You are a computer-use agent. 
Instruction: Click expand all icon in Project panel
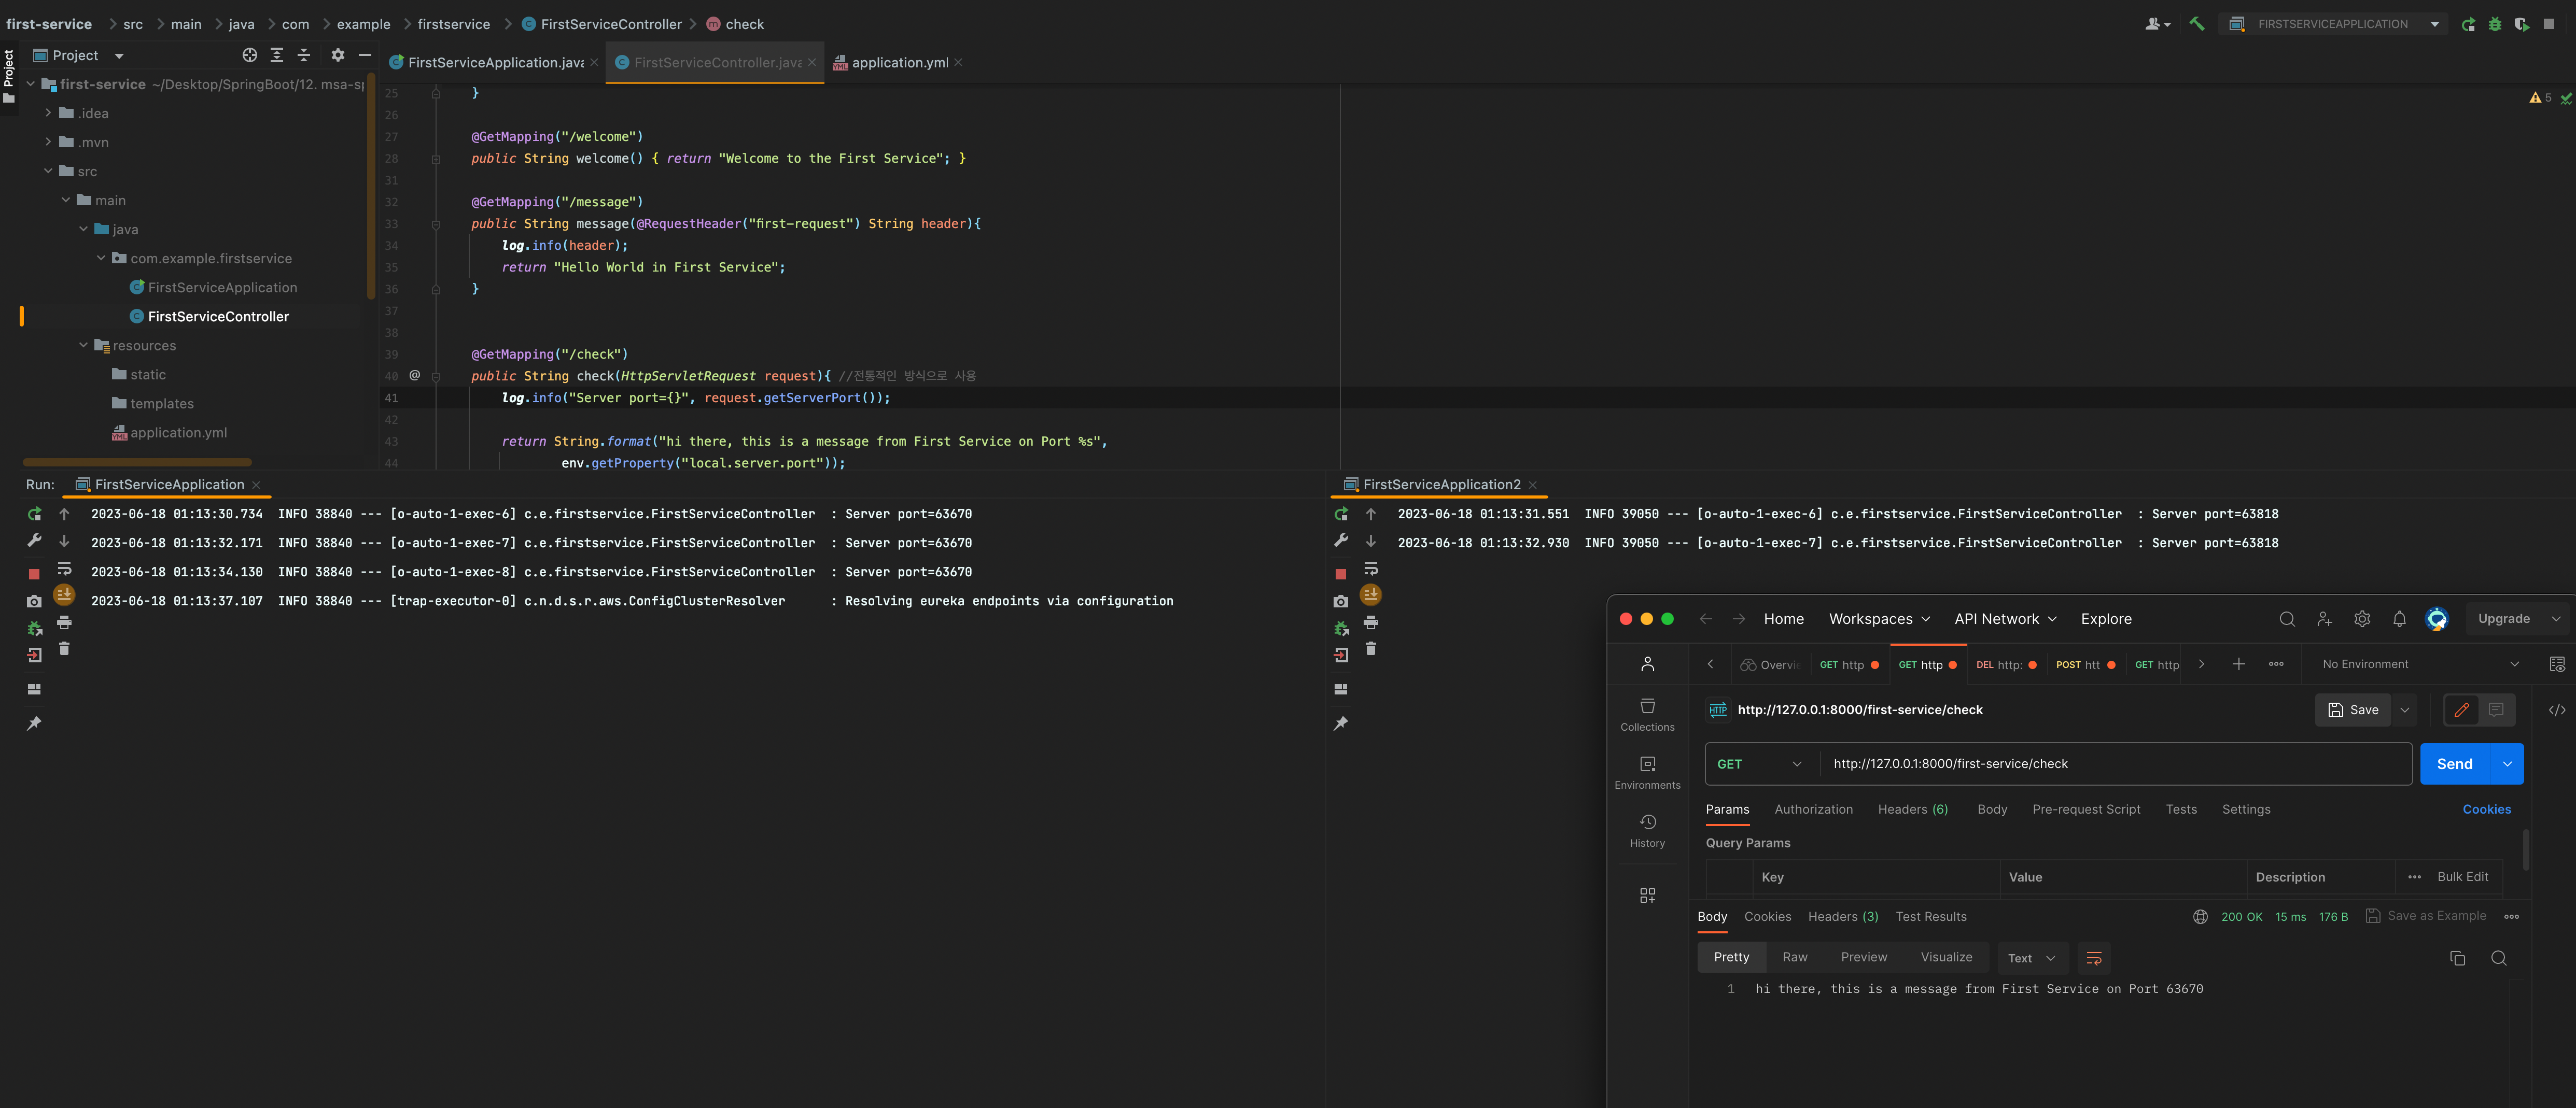coord(277,55)
